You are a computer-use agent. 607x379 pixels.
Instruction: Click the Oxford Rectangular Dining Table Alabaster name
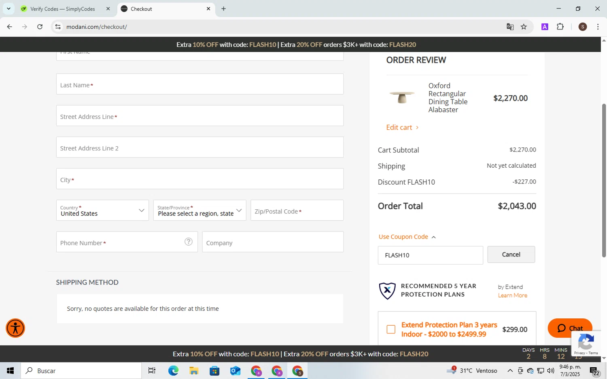tap(448, 98)
